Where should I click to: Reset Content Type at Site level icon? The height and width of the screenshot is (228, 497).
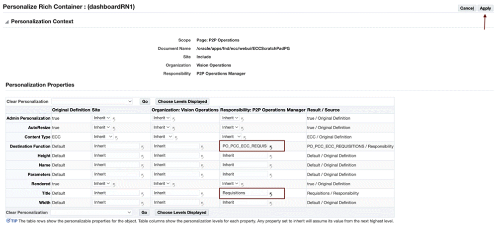(116, 138)
